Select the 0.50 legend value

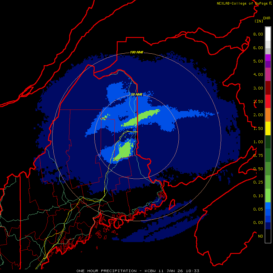coord(258,169)
